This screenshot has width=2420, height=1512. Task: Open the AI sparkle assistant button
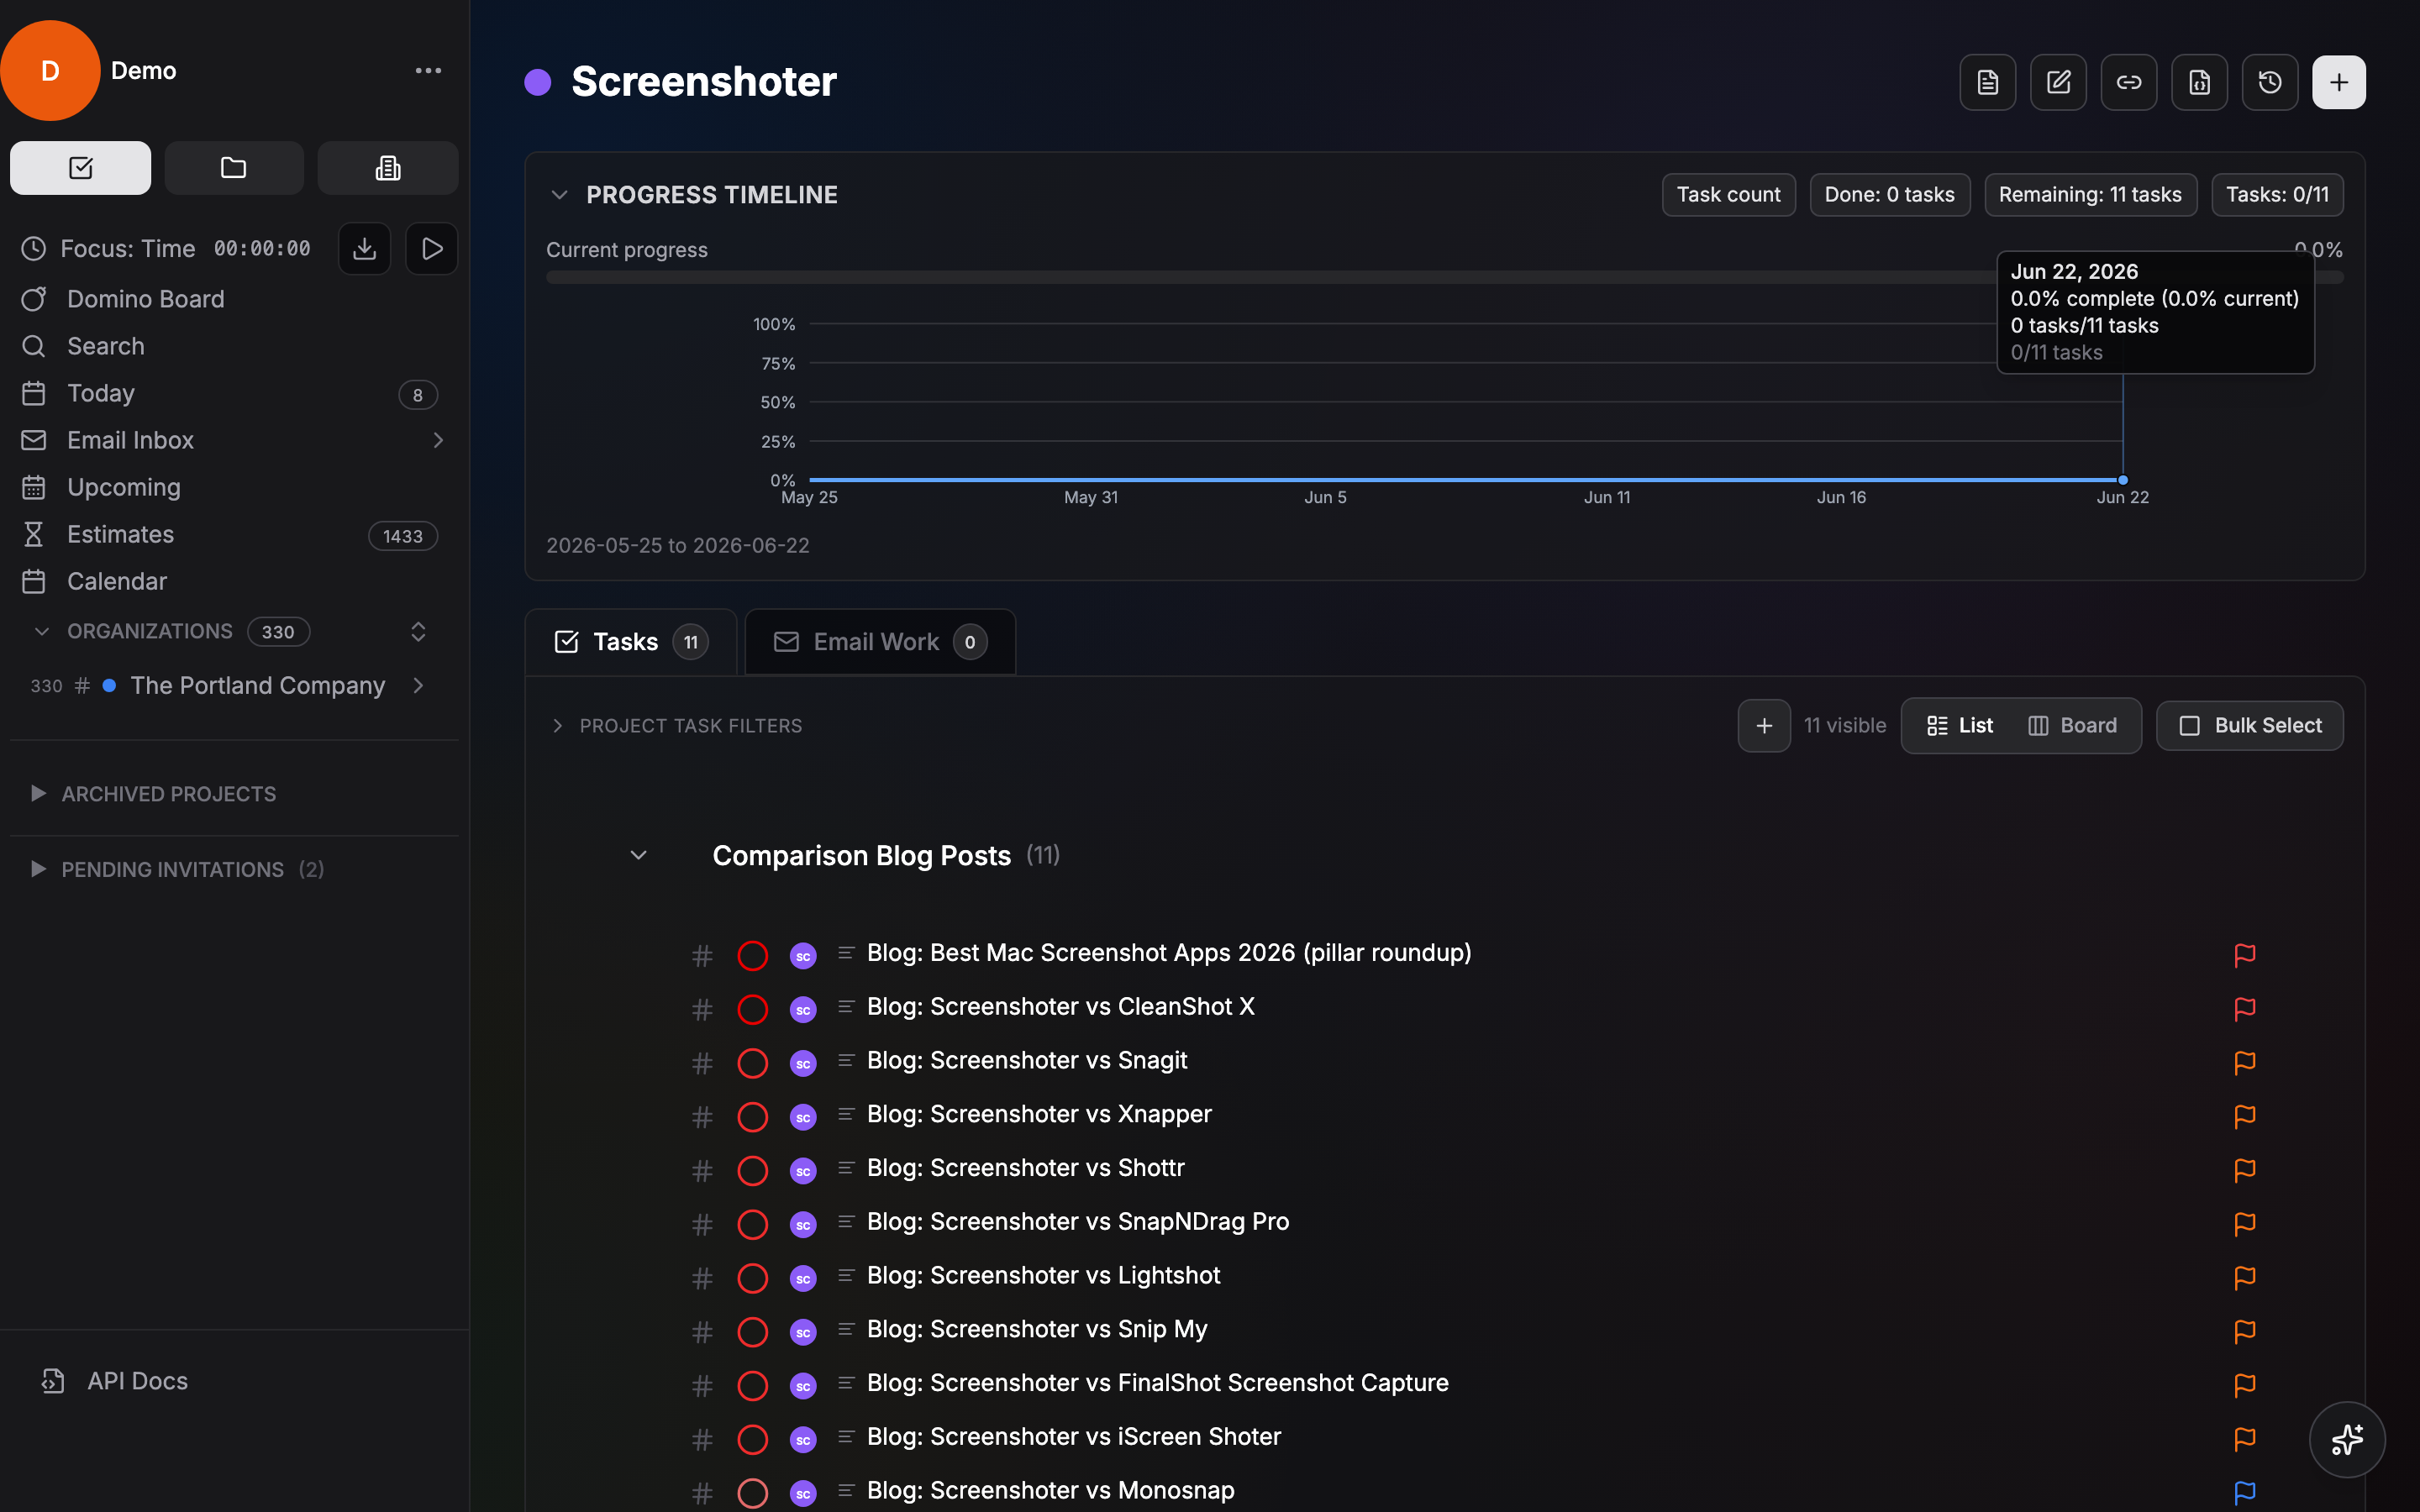pyautogui.click(x=2347, y=1439)
